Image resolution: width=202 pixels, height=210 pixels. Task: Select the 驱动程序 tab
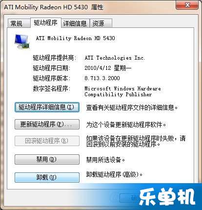click(45, 22)
